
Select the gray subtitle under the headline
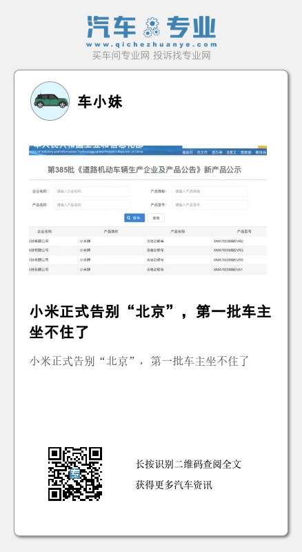tap(139, 361)
